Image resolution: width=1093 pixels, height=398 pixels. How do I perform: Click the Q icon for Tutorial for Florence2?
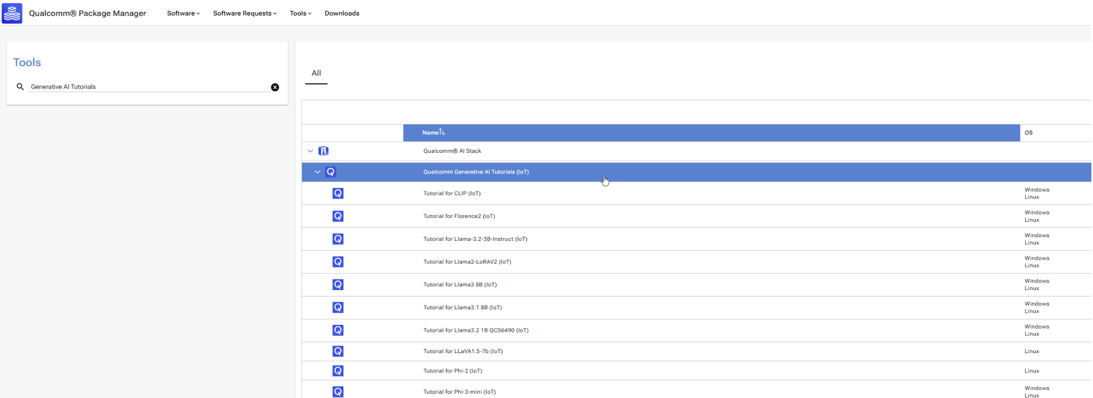tap(338, 216)
